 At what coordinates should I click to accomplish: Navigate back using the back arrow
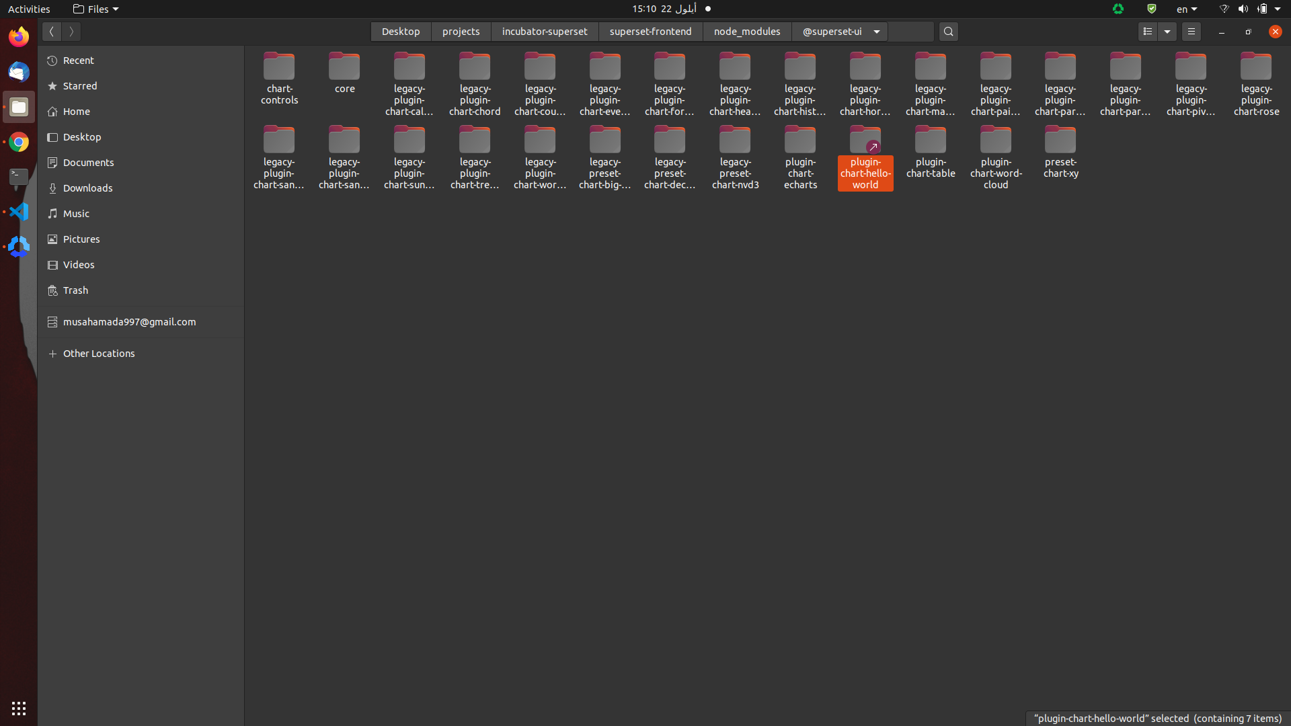[51, 31]
